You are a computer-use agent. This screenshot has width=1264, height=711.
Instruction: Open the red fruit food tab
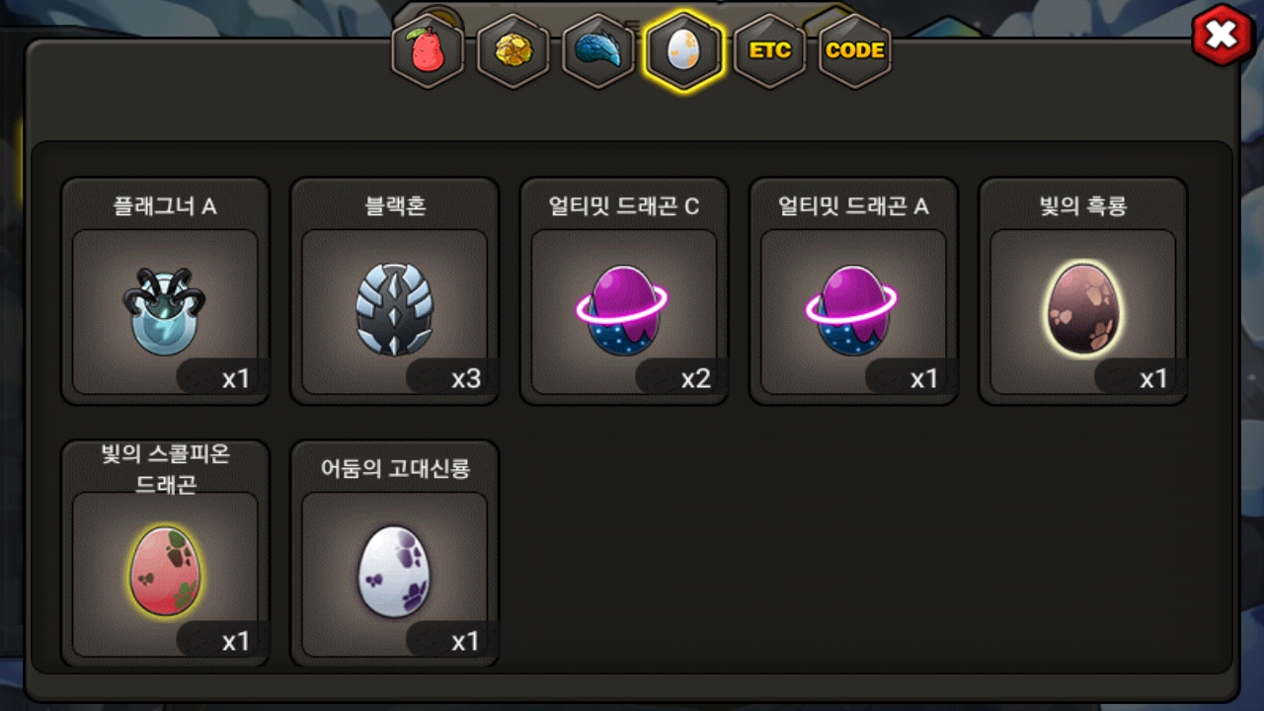tap(428, 51)
